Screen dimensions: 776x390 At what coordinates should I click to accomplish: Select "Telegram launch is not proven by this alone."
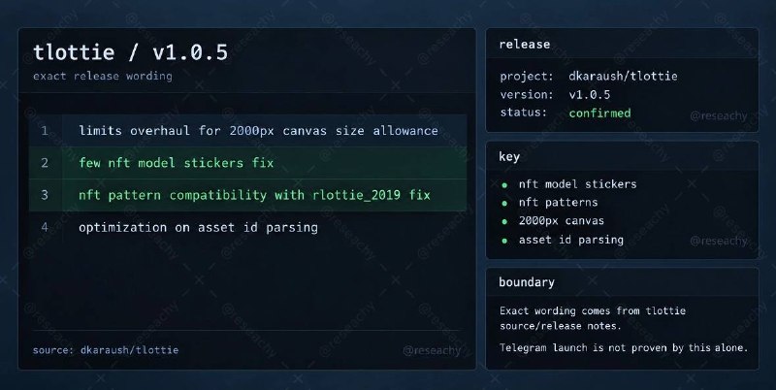coord(624,347)
